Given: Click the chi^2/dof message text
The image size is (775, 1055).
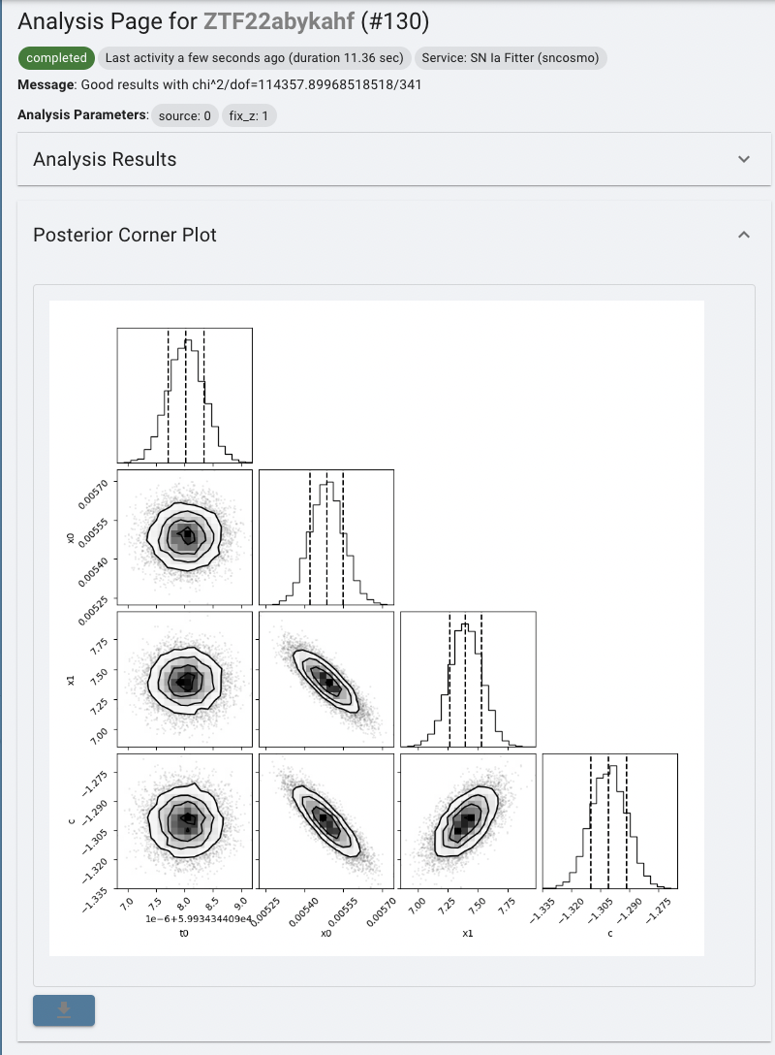Looking at the screenshot, I should point(251,85).
